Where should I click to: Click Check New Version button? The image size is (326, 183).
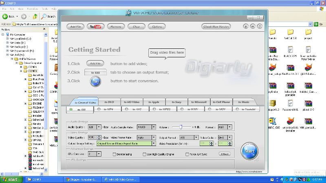216,26
